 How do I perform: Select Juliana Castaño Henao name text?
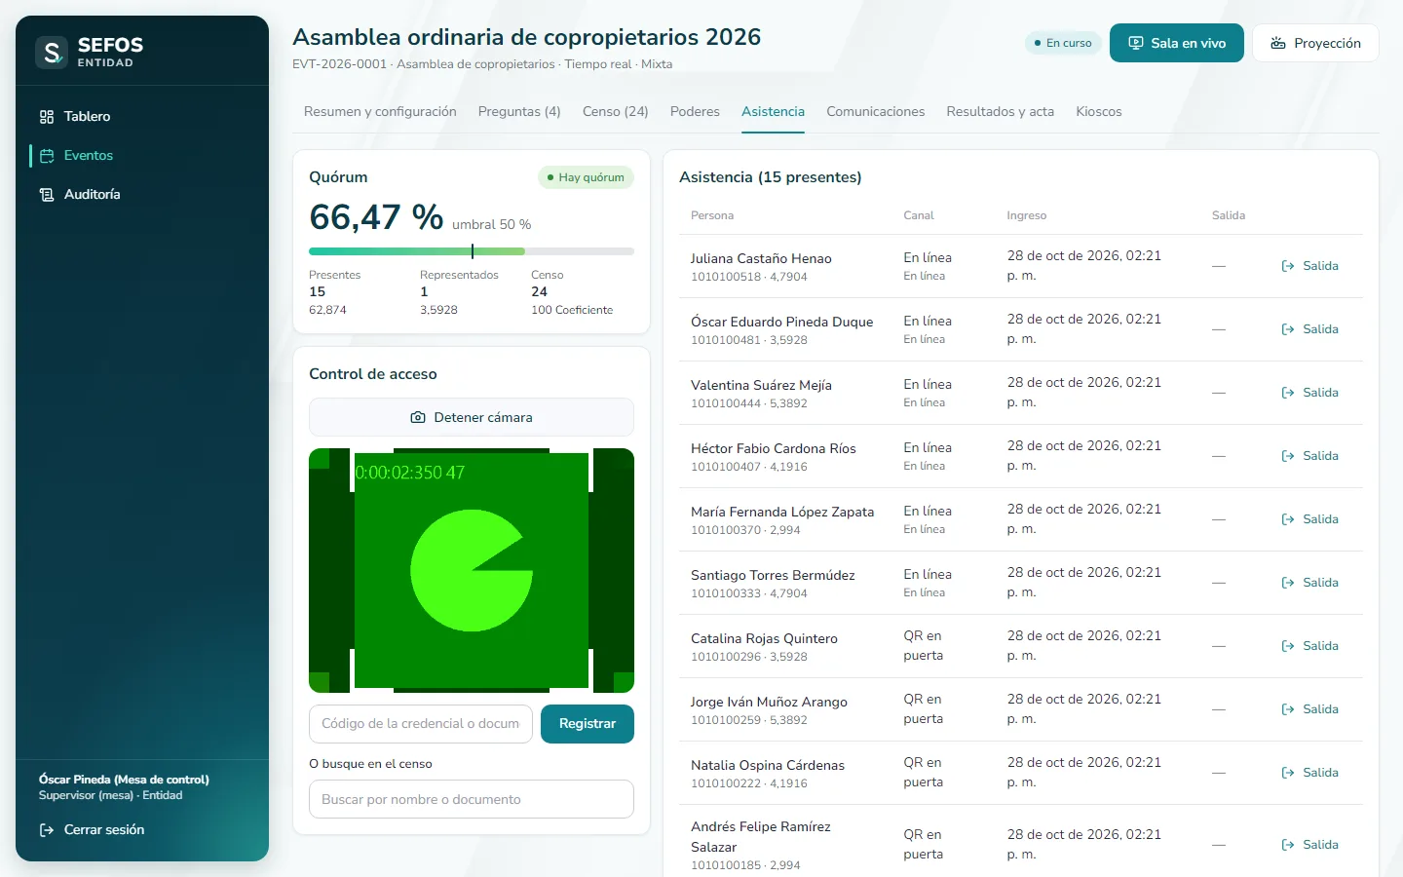click(761, 258)
